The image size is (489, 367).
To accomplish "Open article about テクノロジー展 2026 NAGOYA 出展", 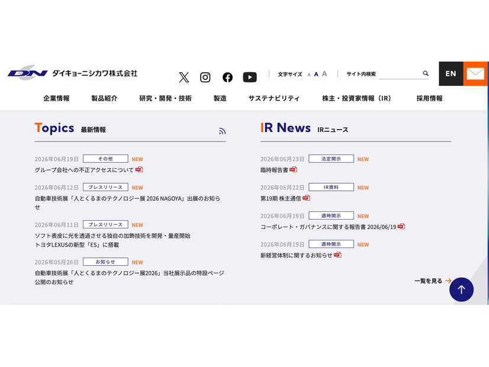I will pos(127,202).
